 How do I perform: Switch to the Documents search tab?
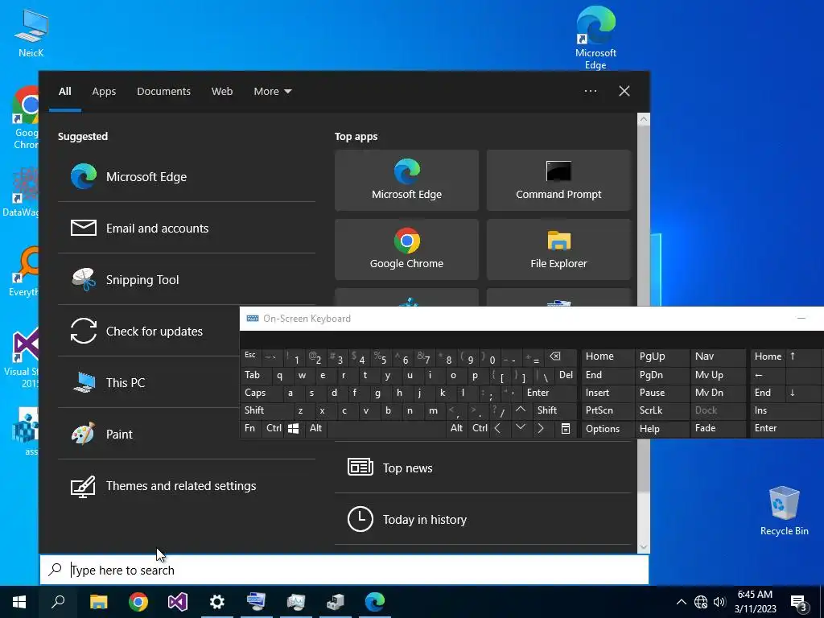[x=163, y=92]
